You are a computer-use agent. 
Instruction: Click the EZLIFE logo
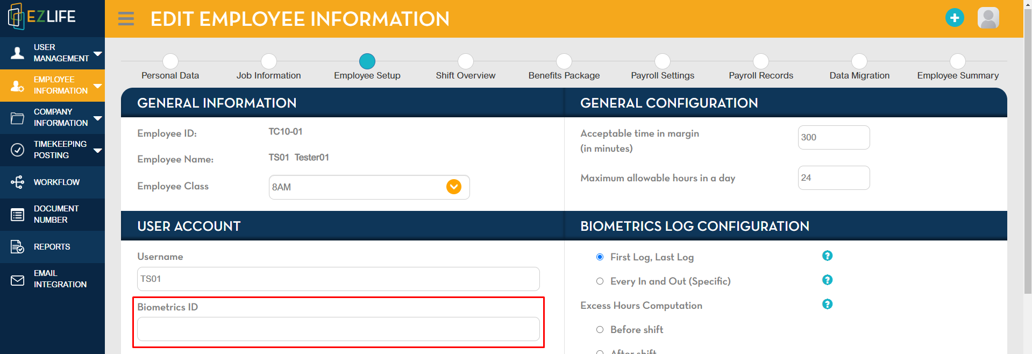click(42, 17)
